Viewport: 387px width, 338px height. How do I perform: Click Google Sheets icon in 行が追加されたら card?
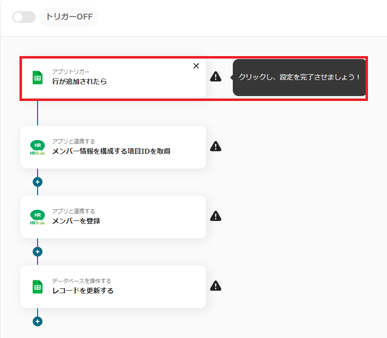(38, 78)
